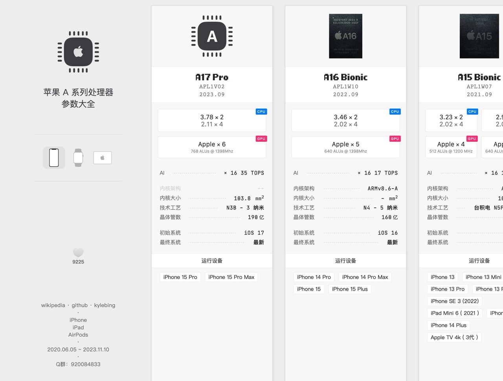
Task: Select the iPhone 13 Mini tag
Action: 483,277
